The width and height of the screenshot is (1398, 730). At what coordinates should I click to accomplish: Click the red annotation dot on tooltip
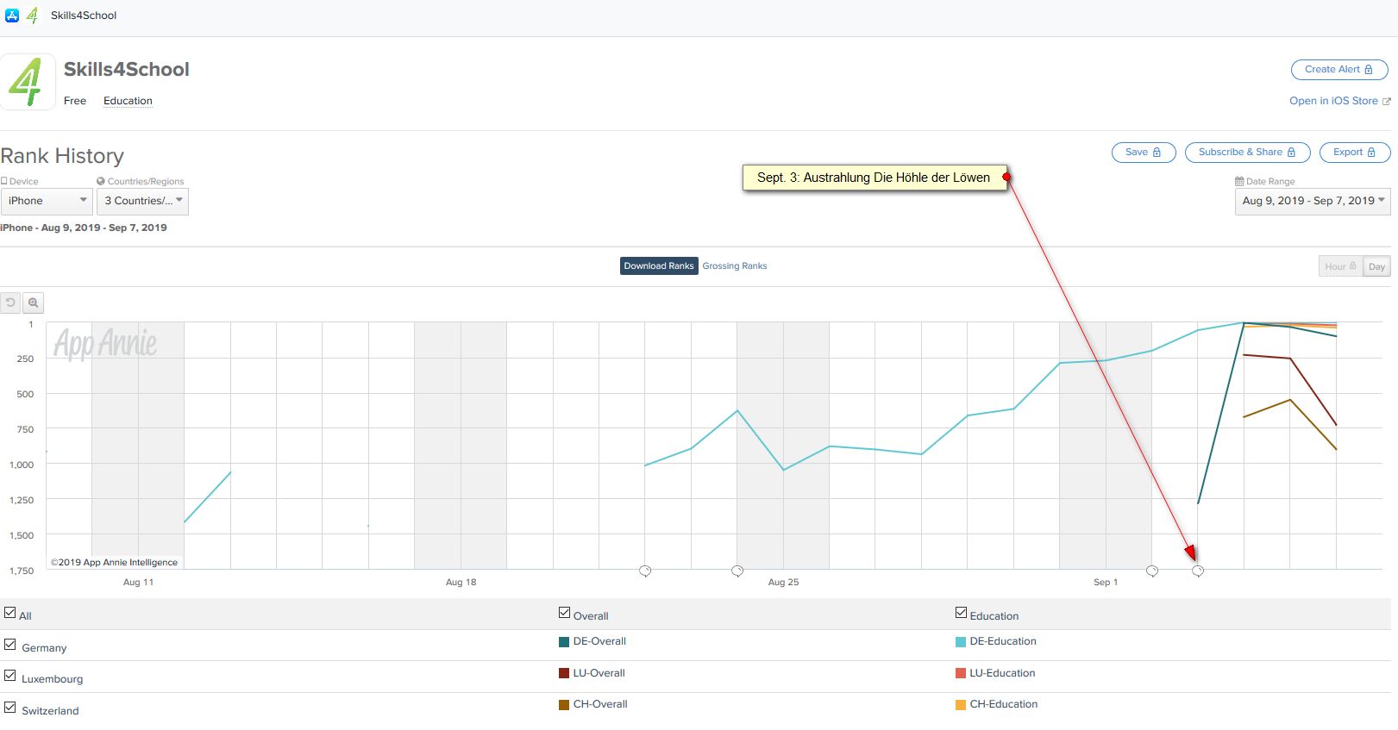pos(1006,177)
